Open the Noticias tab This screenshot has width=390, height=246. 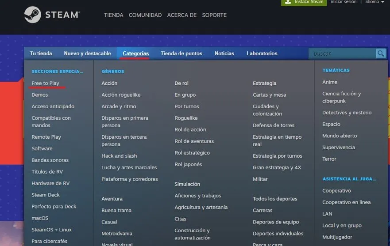click(224, 53)
